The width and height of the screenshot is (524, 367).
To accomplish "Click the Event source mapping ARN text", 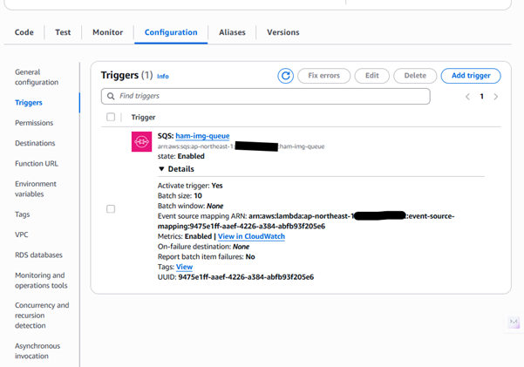I will pos(306,221).
